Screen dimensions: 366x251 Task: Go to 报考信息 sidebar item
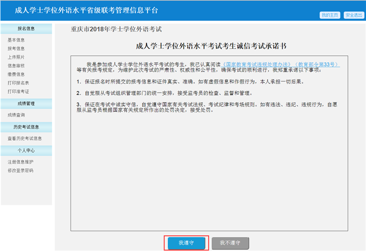pyautogui.click(x=16, y=49)
